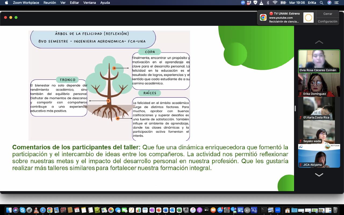Open the Reunión menu
This screenshot has width=344, height=215.
(x=50, y=3)
